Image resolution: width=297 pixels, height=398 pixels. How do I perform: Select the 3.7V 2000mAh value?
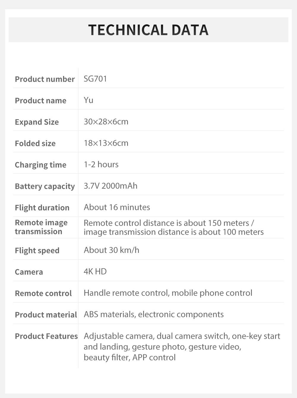click(110, 186)
